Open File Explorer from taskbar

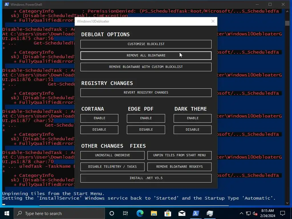154,213
